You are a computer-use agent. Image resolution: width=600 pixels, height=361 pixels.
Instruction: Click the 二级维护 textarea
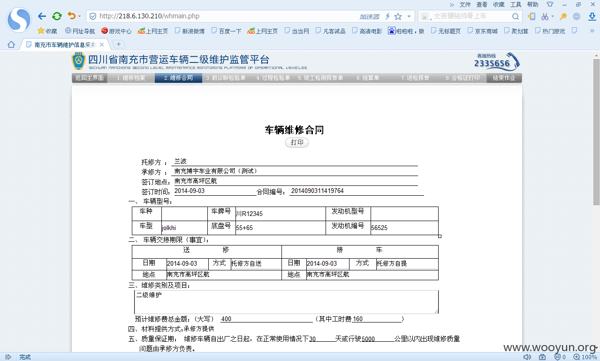point(286,302)
